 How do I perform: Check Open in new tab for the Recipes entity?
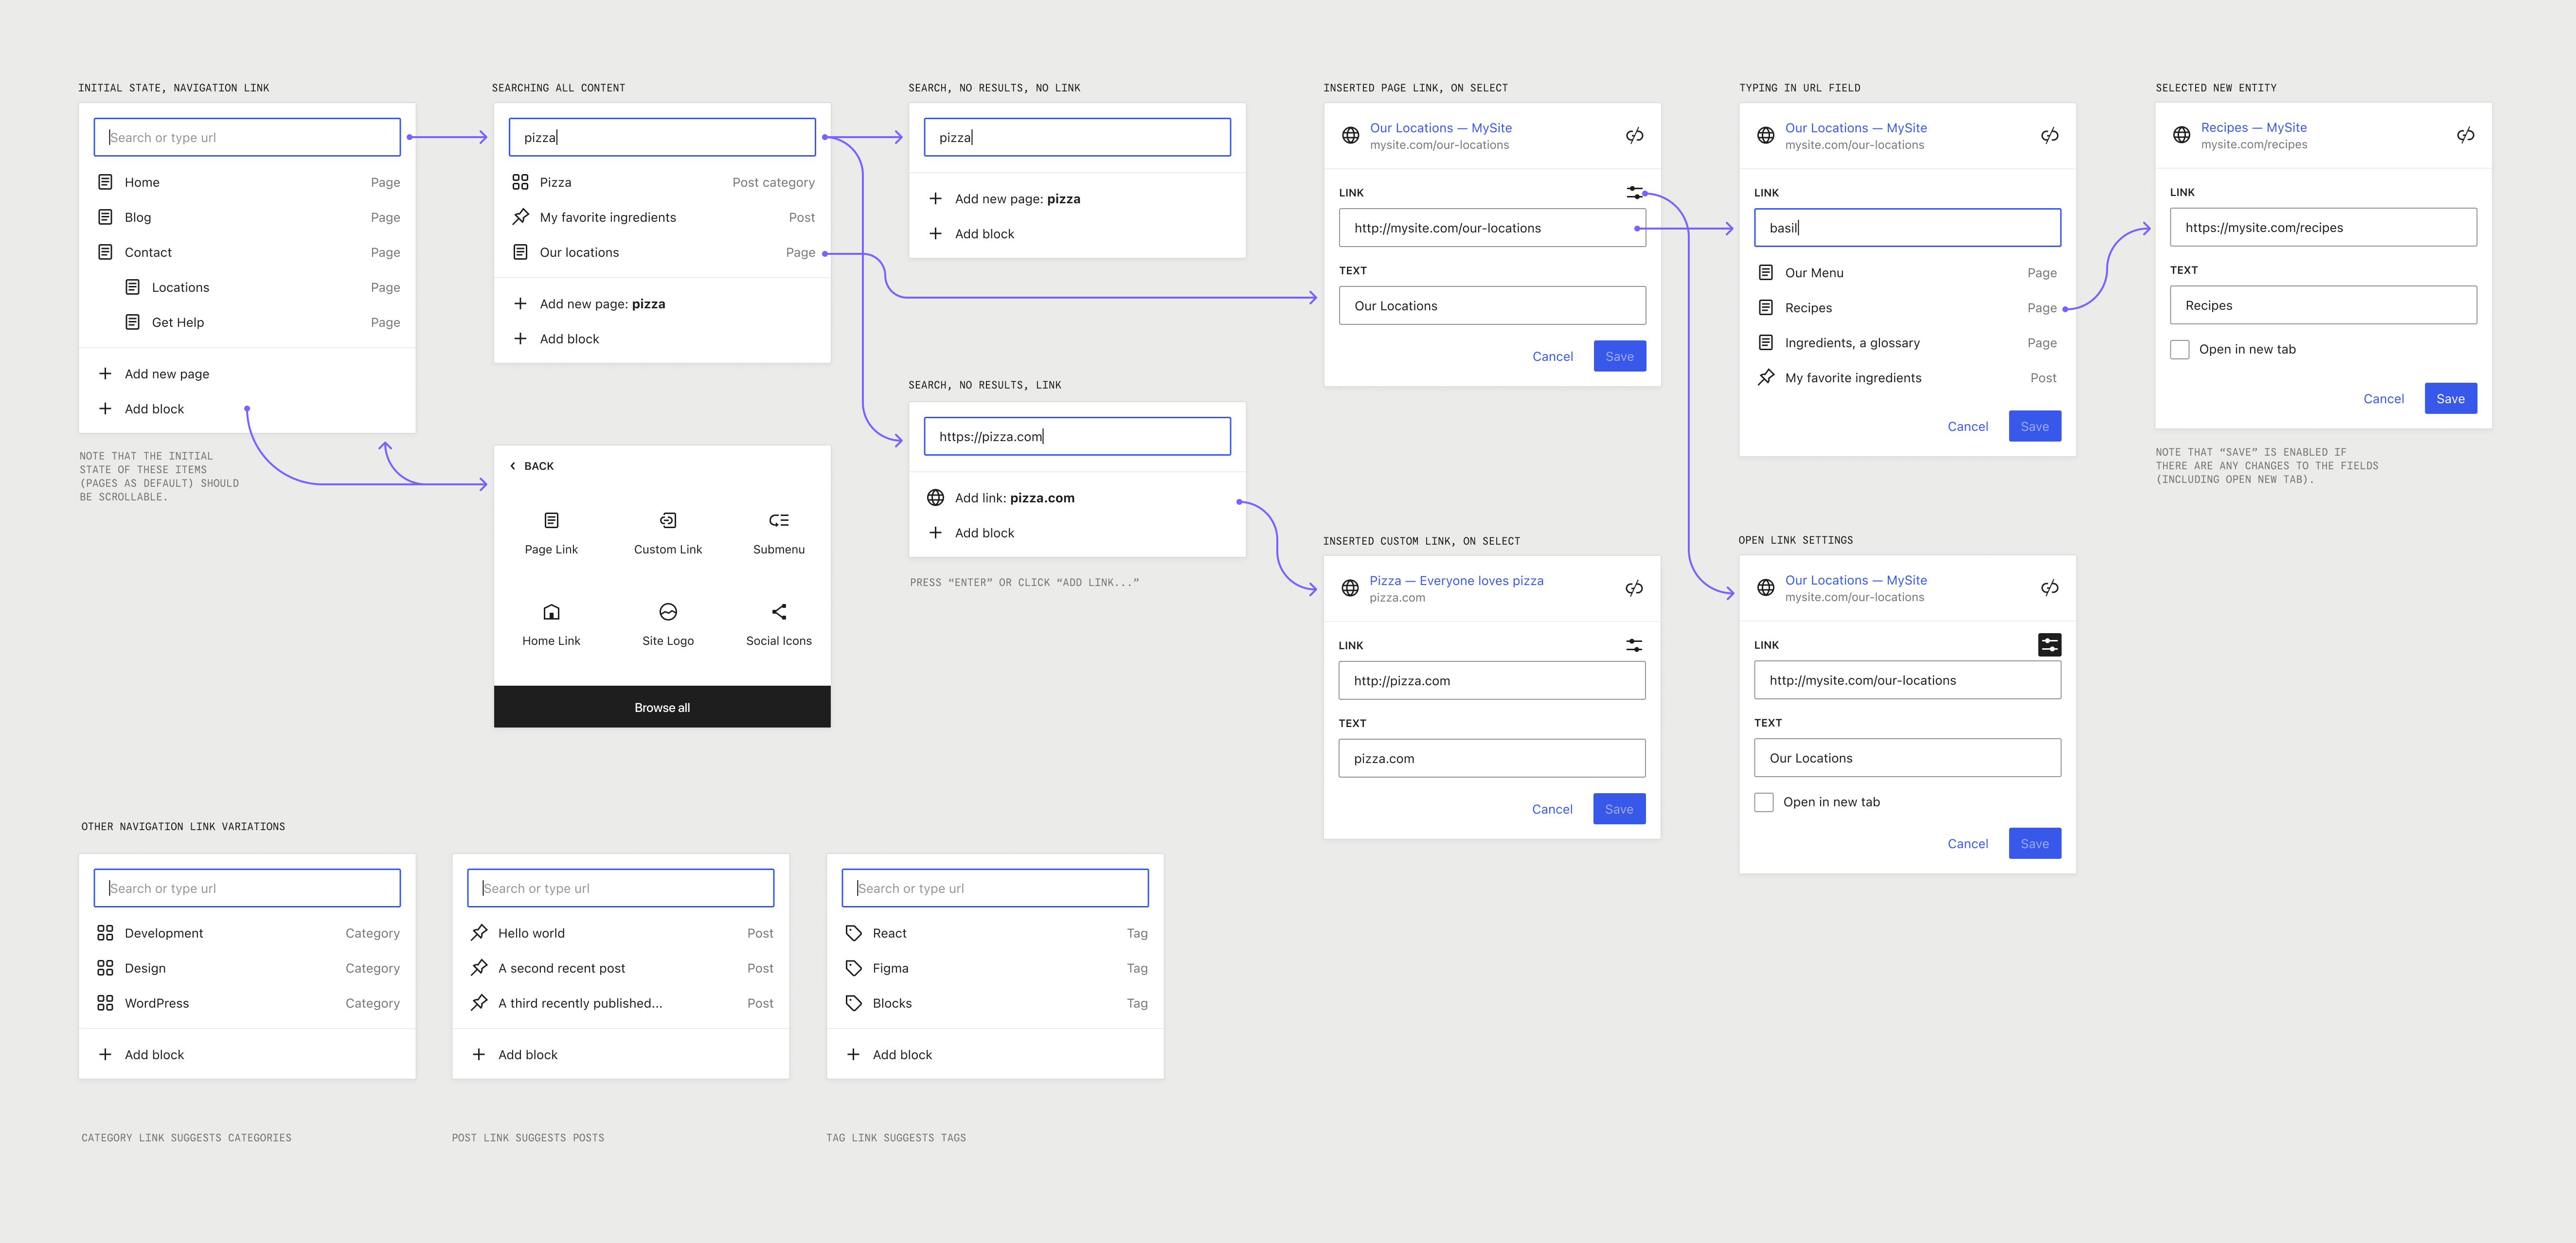click(2180, 349)
